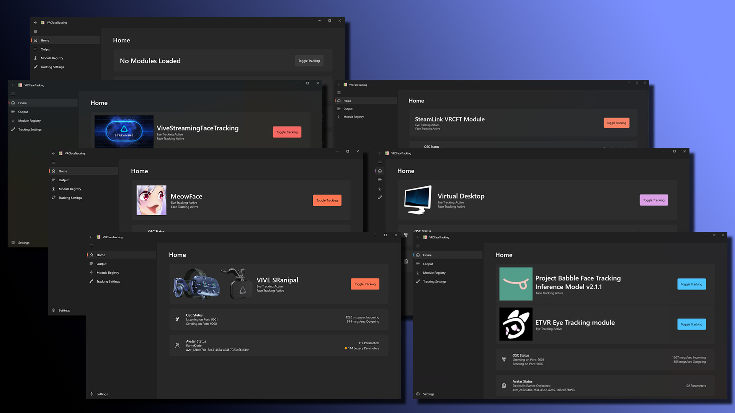Open Settings via the gear icon
Screen dimensions: 735x413
(92, 394)
